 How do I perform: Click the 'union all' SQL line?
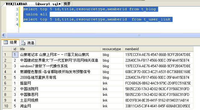click(x=36, y=14)
